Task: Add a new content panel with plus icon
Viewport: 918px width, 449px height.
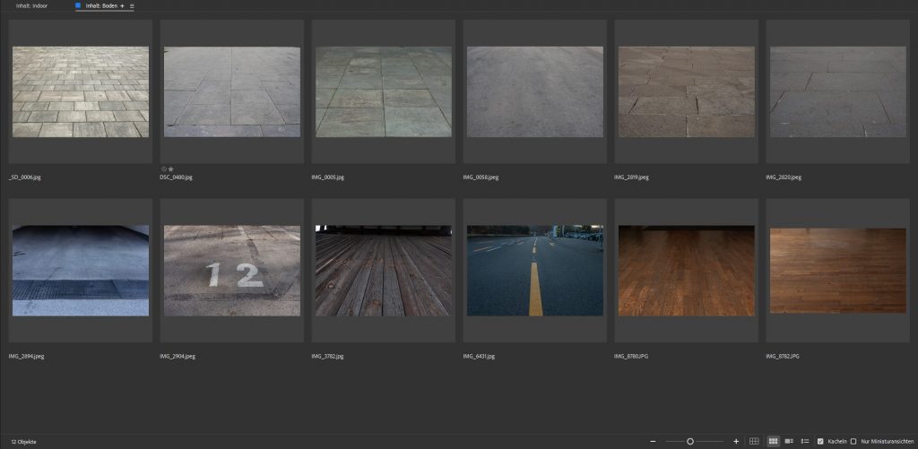Action: pos(123,6)
